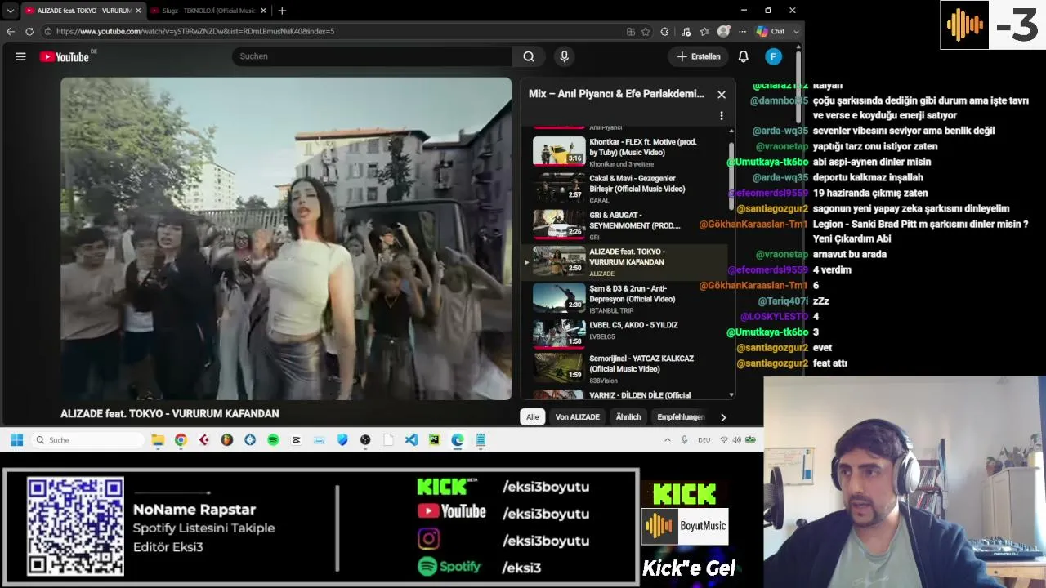Image resolution: width=1046 pixels, height=588 pixels.
Task: Select the "Alle" filter chip
Action: 533,417
